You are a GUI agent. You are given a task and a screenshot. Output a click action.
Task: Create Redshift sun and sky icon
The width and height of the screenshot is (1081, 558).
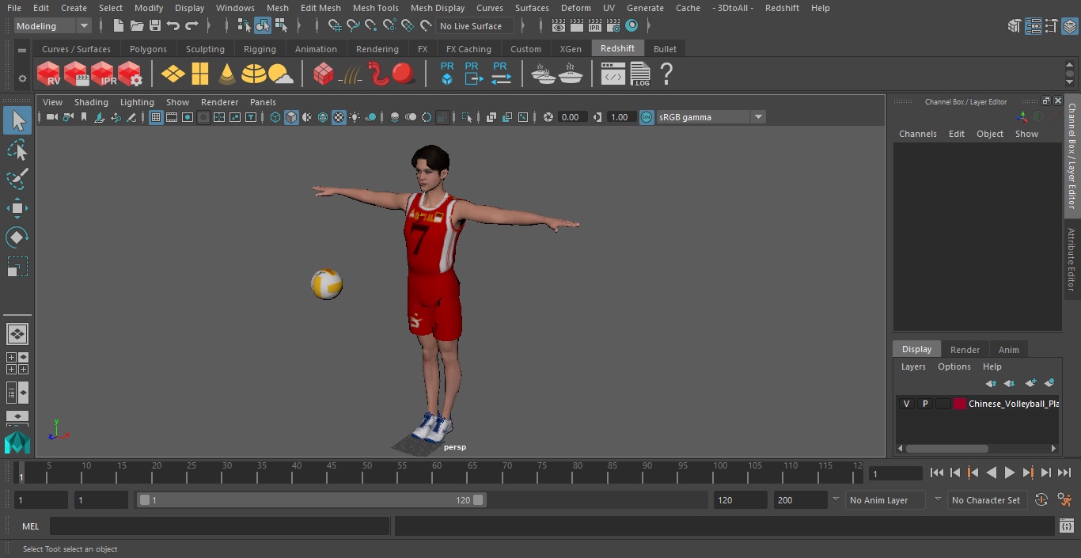point(280,74)
